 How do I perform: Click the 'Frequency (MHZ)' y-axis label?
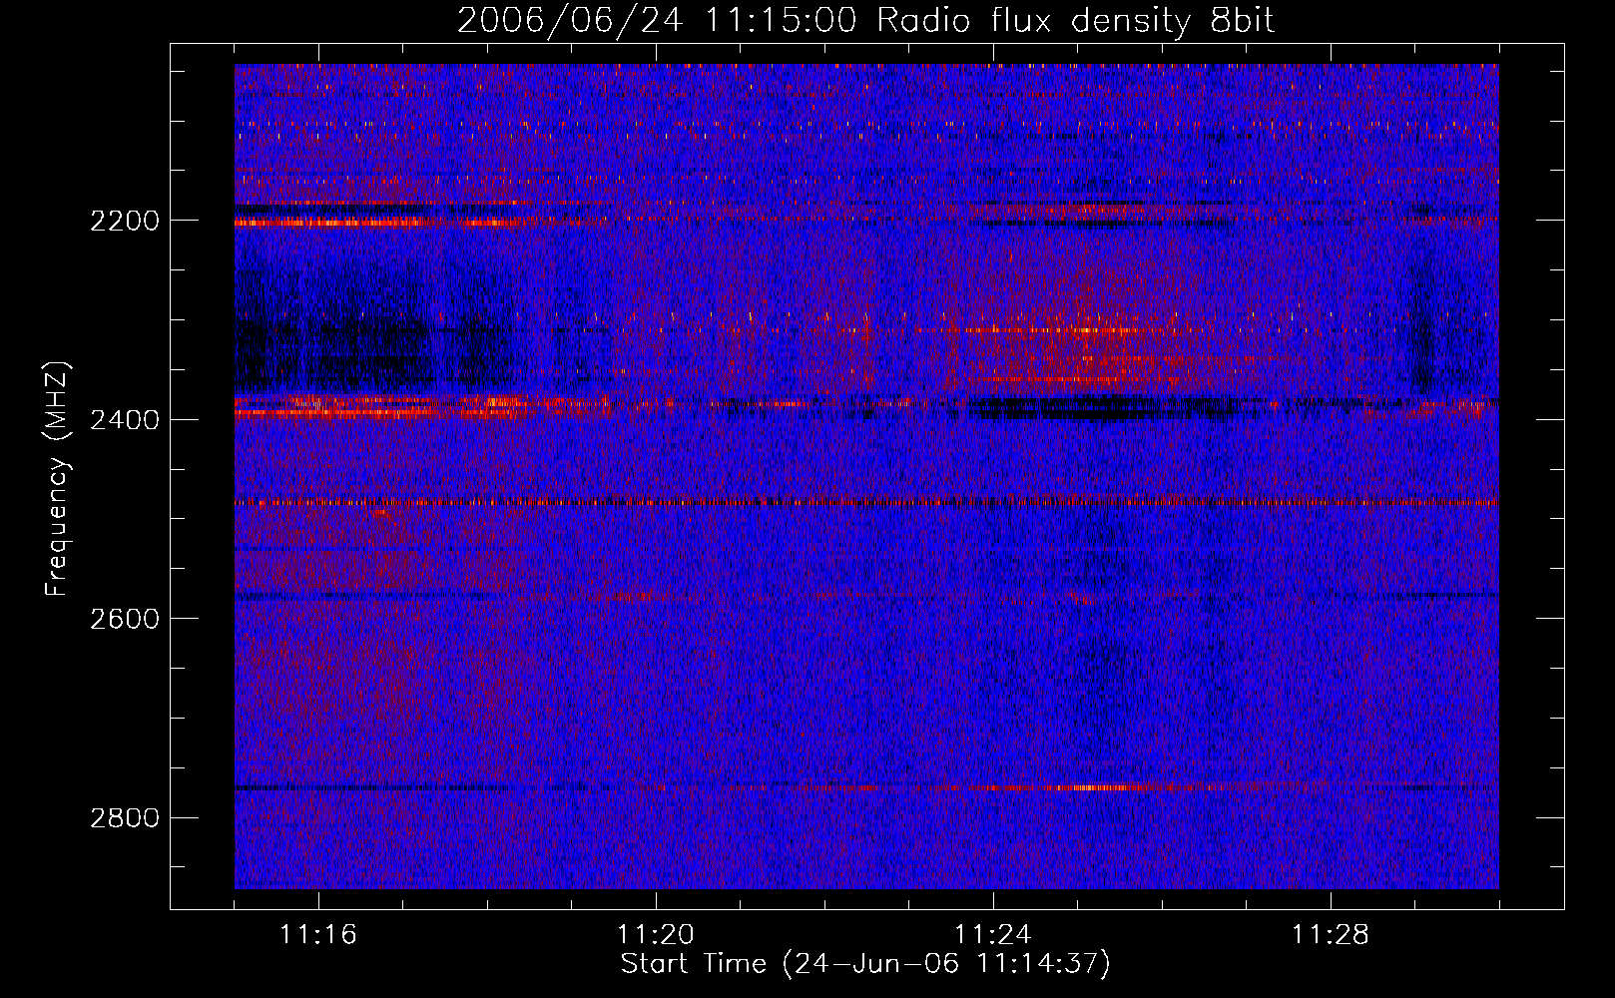point(57,478)
